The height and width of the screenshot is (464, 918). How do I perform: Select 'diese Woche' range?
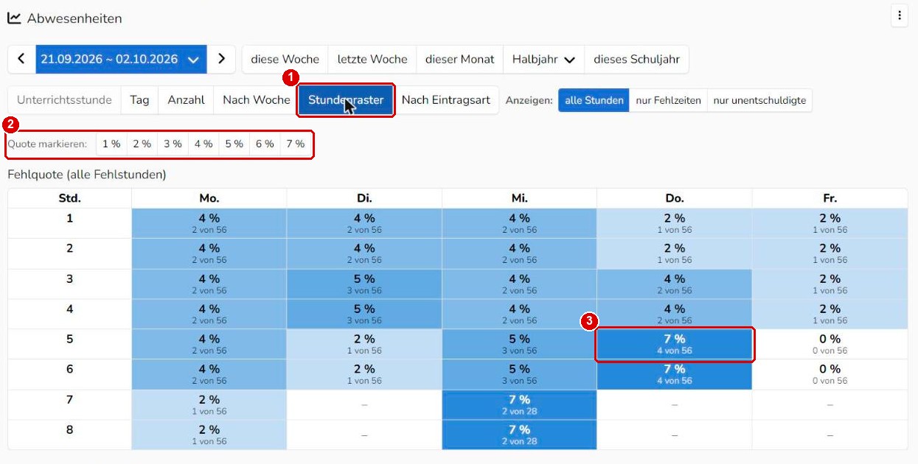[285, 59]
